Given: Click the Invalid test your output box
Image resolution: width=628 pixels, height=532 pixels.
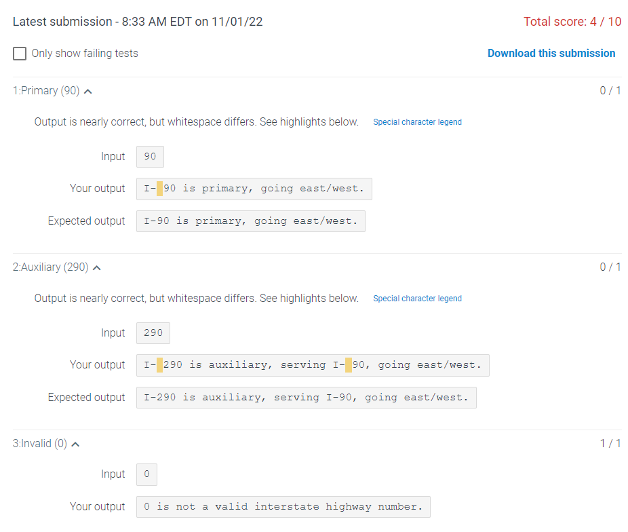Looking at the screenshot, I should [283, 507].
